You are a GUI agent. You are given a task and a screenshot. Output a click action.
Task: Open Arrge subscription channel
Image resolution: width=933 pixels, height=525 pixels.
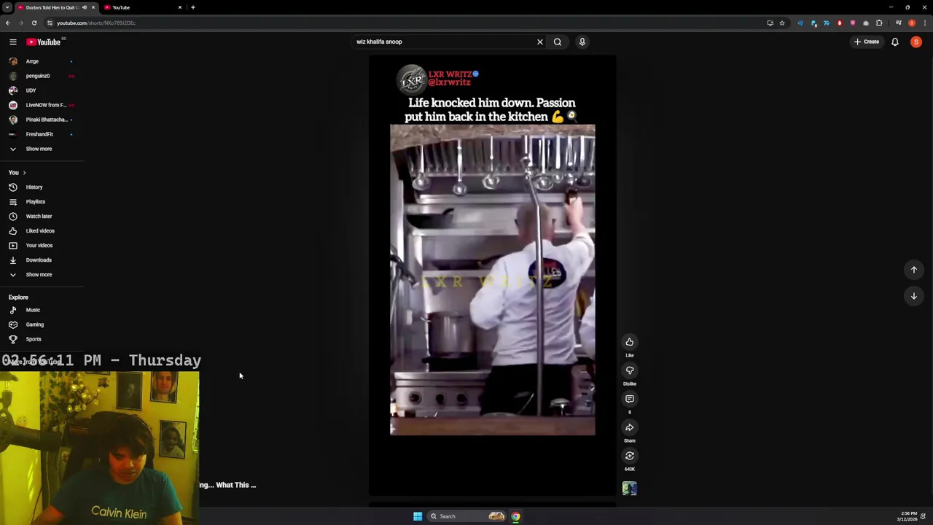point(42,61)
